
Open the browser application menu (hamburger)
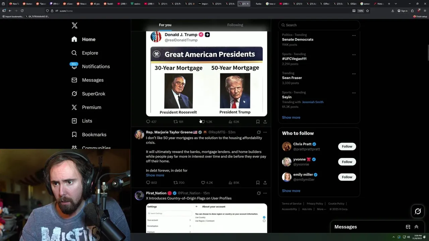pyautogui.click(x=425, y=11)
